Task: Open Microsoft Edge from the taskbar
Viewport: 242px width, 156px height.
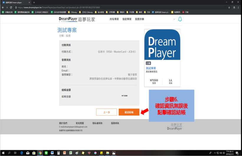Action: coord(22,153)
